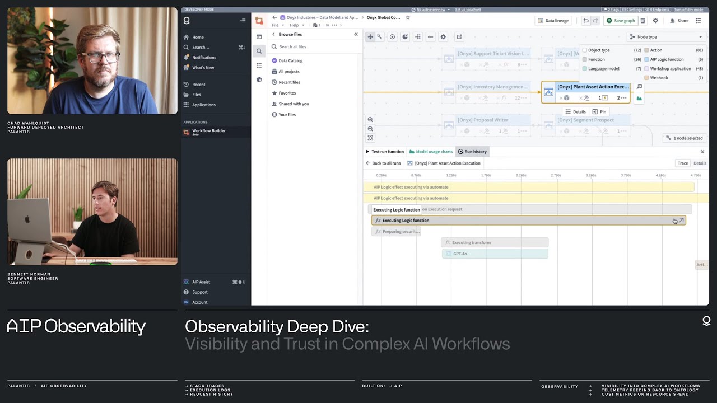
Task: Open Executing Logic function in new view
Action: 681,221
